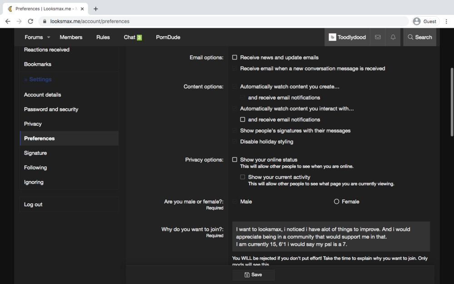Click Toodlydood user avatar
The width and height of the screenshot is (454, 284).
332,37
